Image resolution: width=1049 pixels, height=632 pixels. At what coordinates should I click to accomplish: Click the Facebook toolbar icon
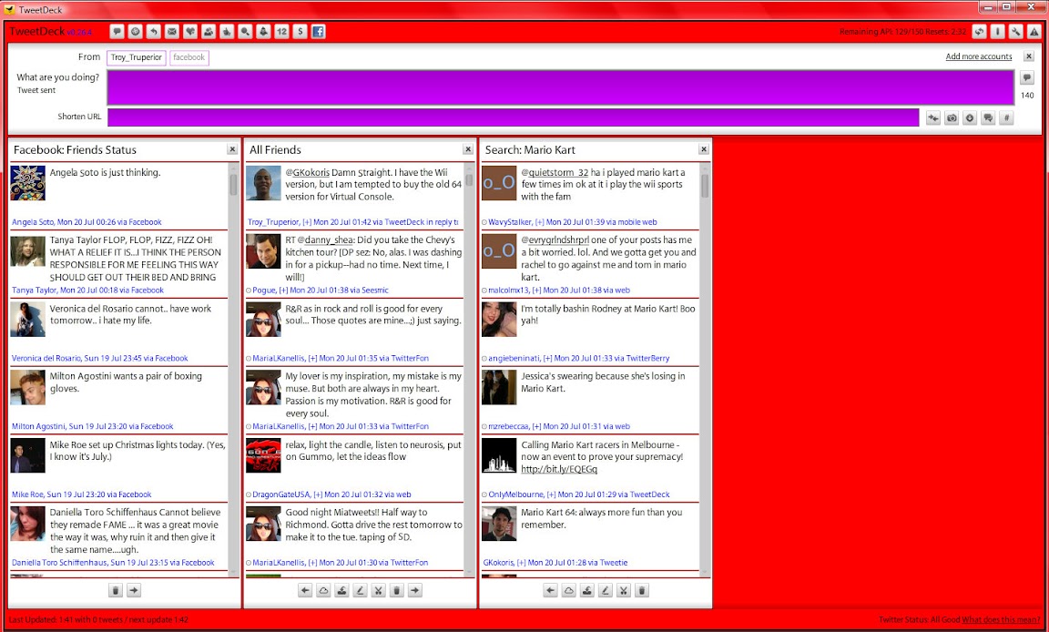click(319, 32)
